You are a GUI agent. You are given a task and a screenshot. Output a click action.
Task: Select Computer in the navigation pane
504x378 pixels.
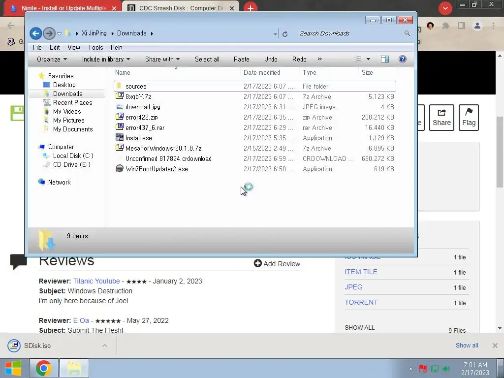(61, 147)
